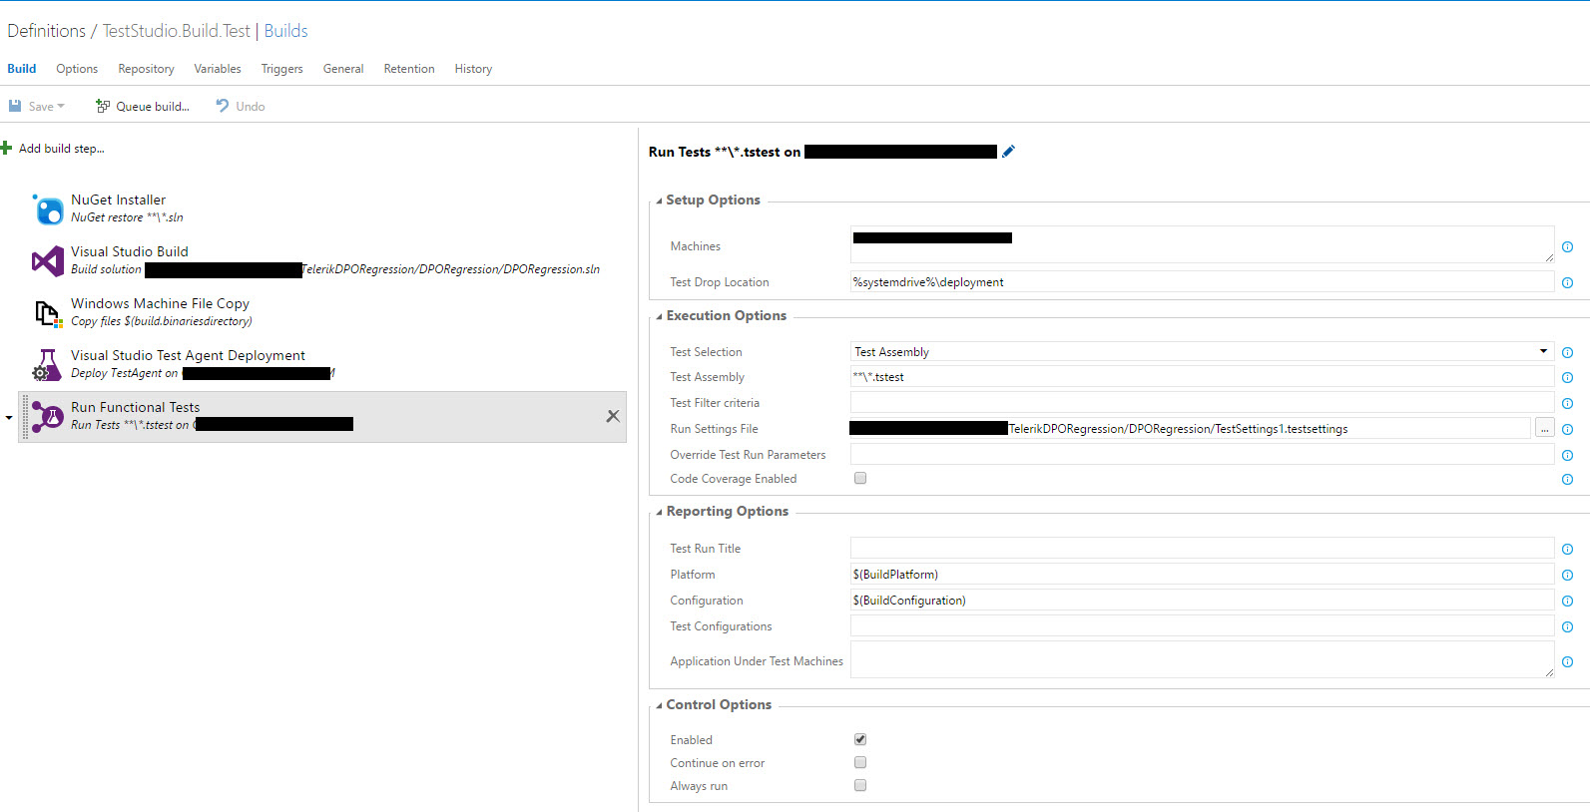Click the Windows Machine File Copy icon
The width and height of the screenshot is (1590, 812).
48,313
